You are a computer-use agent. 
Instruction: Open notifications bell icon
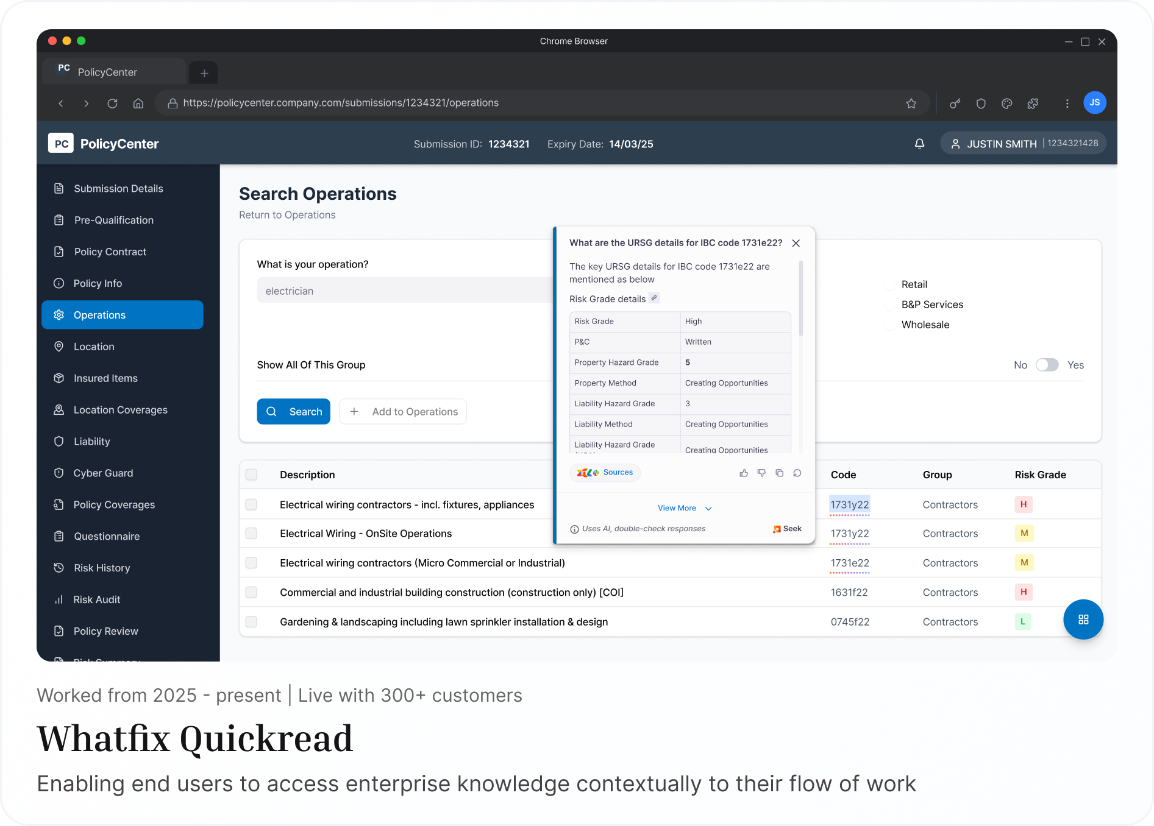pos(919,144)
